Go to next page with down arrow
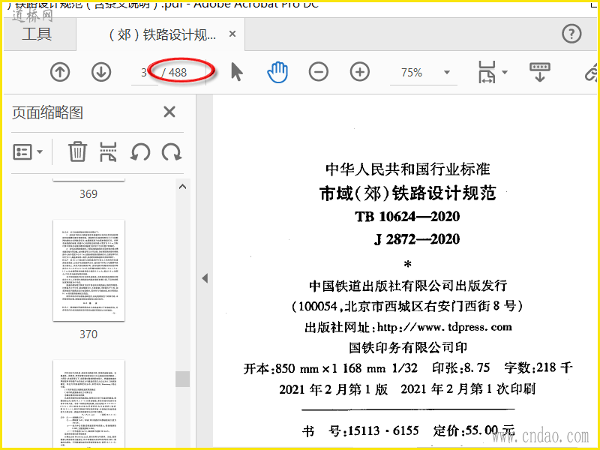Image resolution: width=600 pixels, height=450 pixels. pos(101,72)
